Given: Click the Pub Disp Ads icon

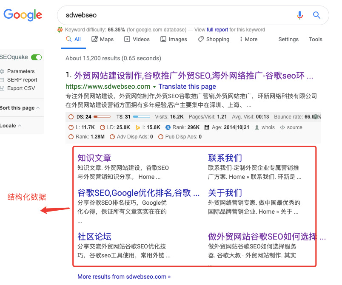Looking at the screenshot, I should (x=160, y=137).
